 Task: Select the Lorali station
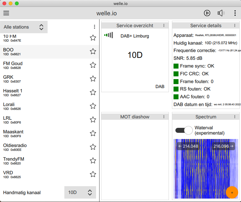pos(49,106)
